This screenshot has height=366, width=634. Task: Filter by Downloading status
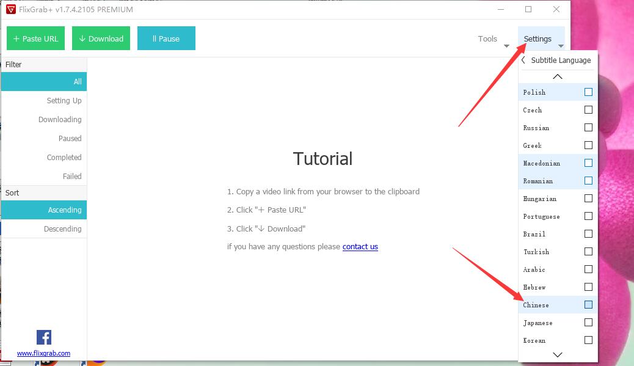click(x=43, y=119)
